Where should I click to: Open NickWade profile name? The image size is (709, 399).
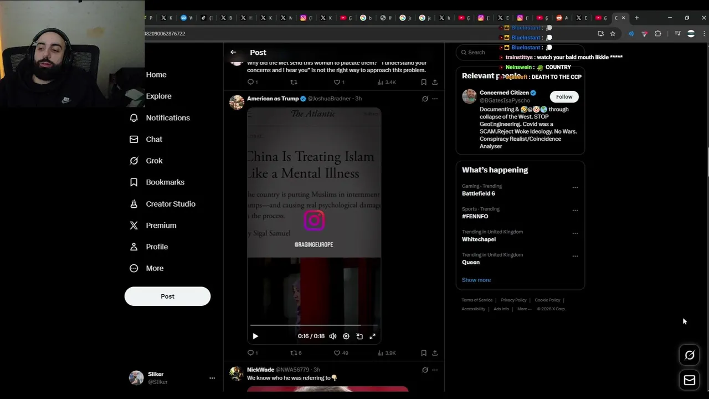point(260,370)
